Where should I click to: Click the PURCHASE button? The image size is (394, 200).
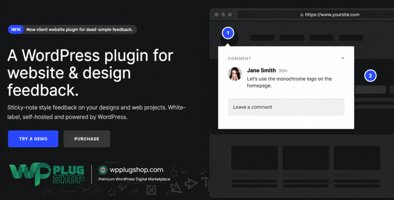click(x=87, y=139)
